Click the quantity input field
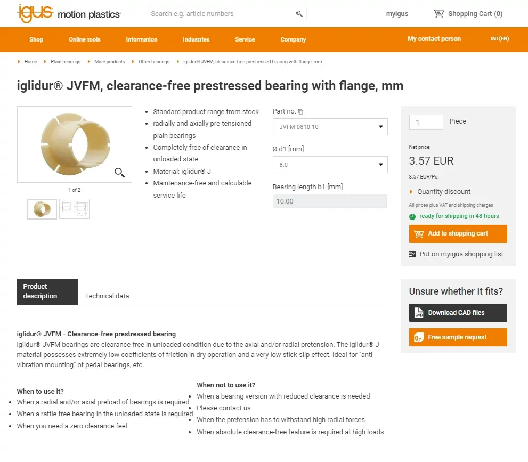 click(426, 122)
